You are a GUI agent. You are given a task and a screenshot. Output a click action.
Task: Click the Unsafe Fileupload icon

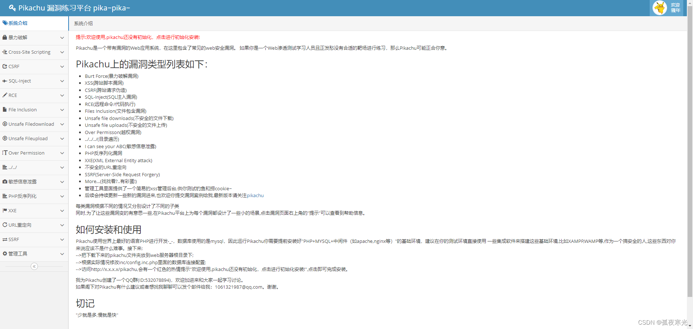(5, 138)
